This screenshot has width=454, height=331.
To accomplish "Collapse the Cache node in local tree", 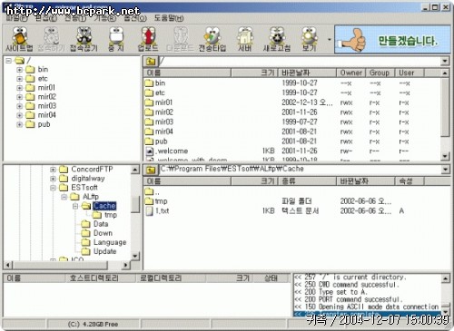I will pos(75,206).
